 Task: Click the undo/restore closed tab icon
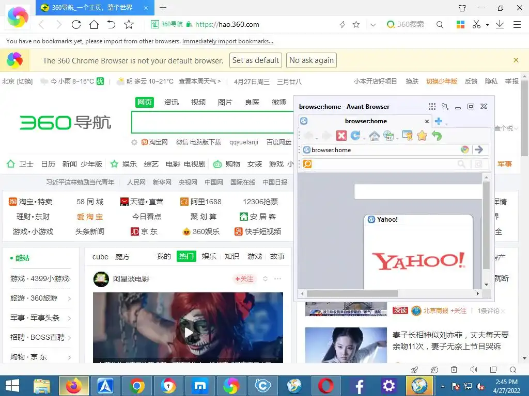click(111, 24)
